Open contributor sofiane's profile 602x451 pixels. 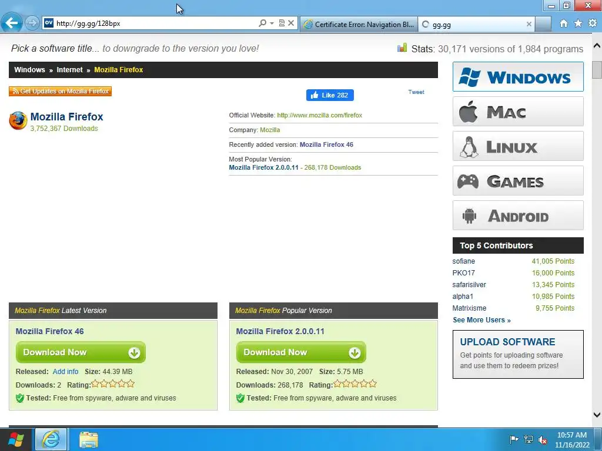pos(463,261)
